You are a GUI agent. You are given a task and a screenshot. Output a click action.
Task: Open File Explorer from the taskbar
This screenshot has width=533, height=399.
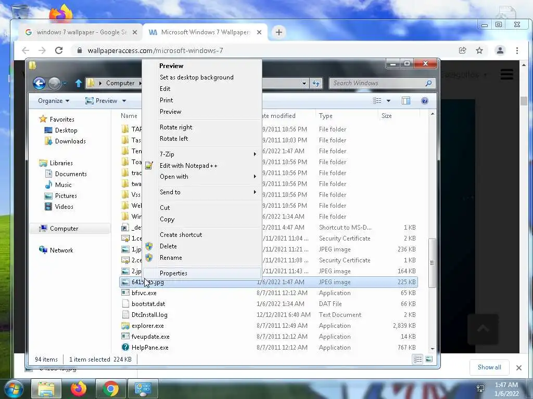coord(46,389)
